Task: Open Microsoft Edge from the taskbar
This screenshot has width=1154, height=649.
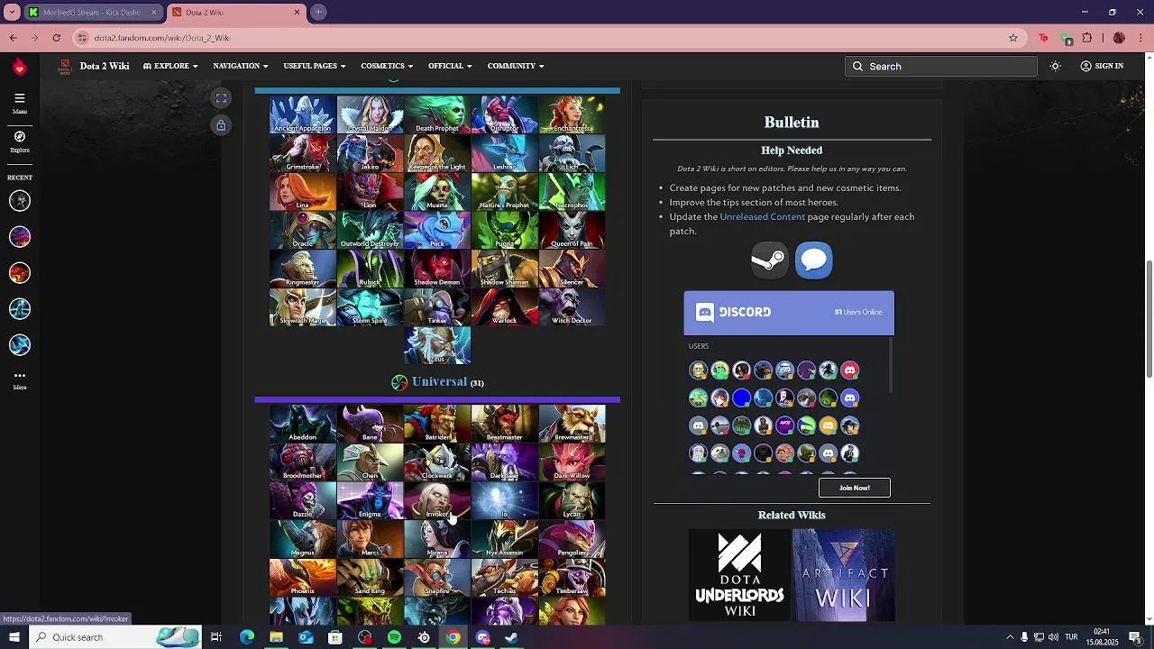Action: click(247, 637)
